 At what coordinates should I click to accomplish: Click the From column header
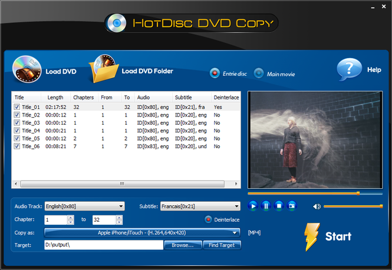point(110,97)
